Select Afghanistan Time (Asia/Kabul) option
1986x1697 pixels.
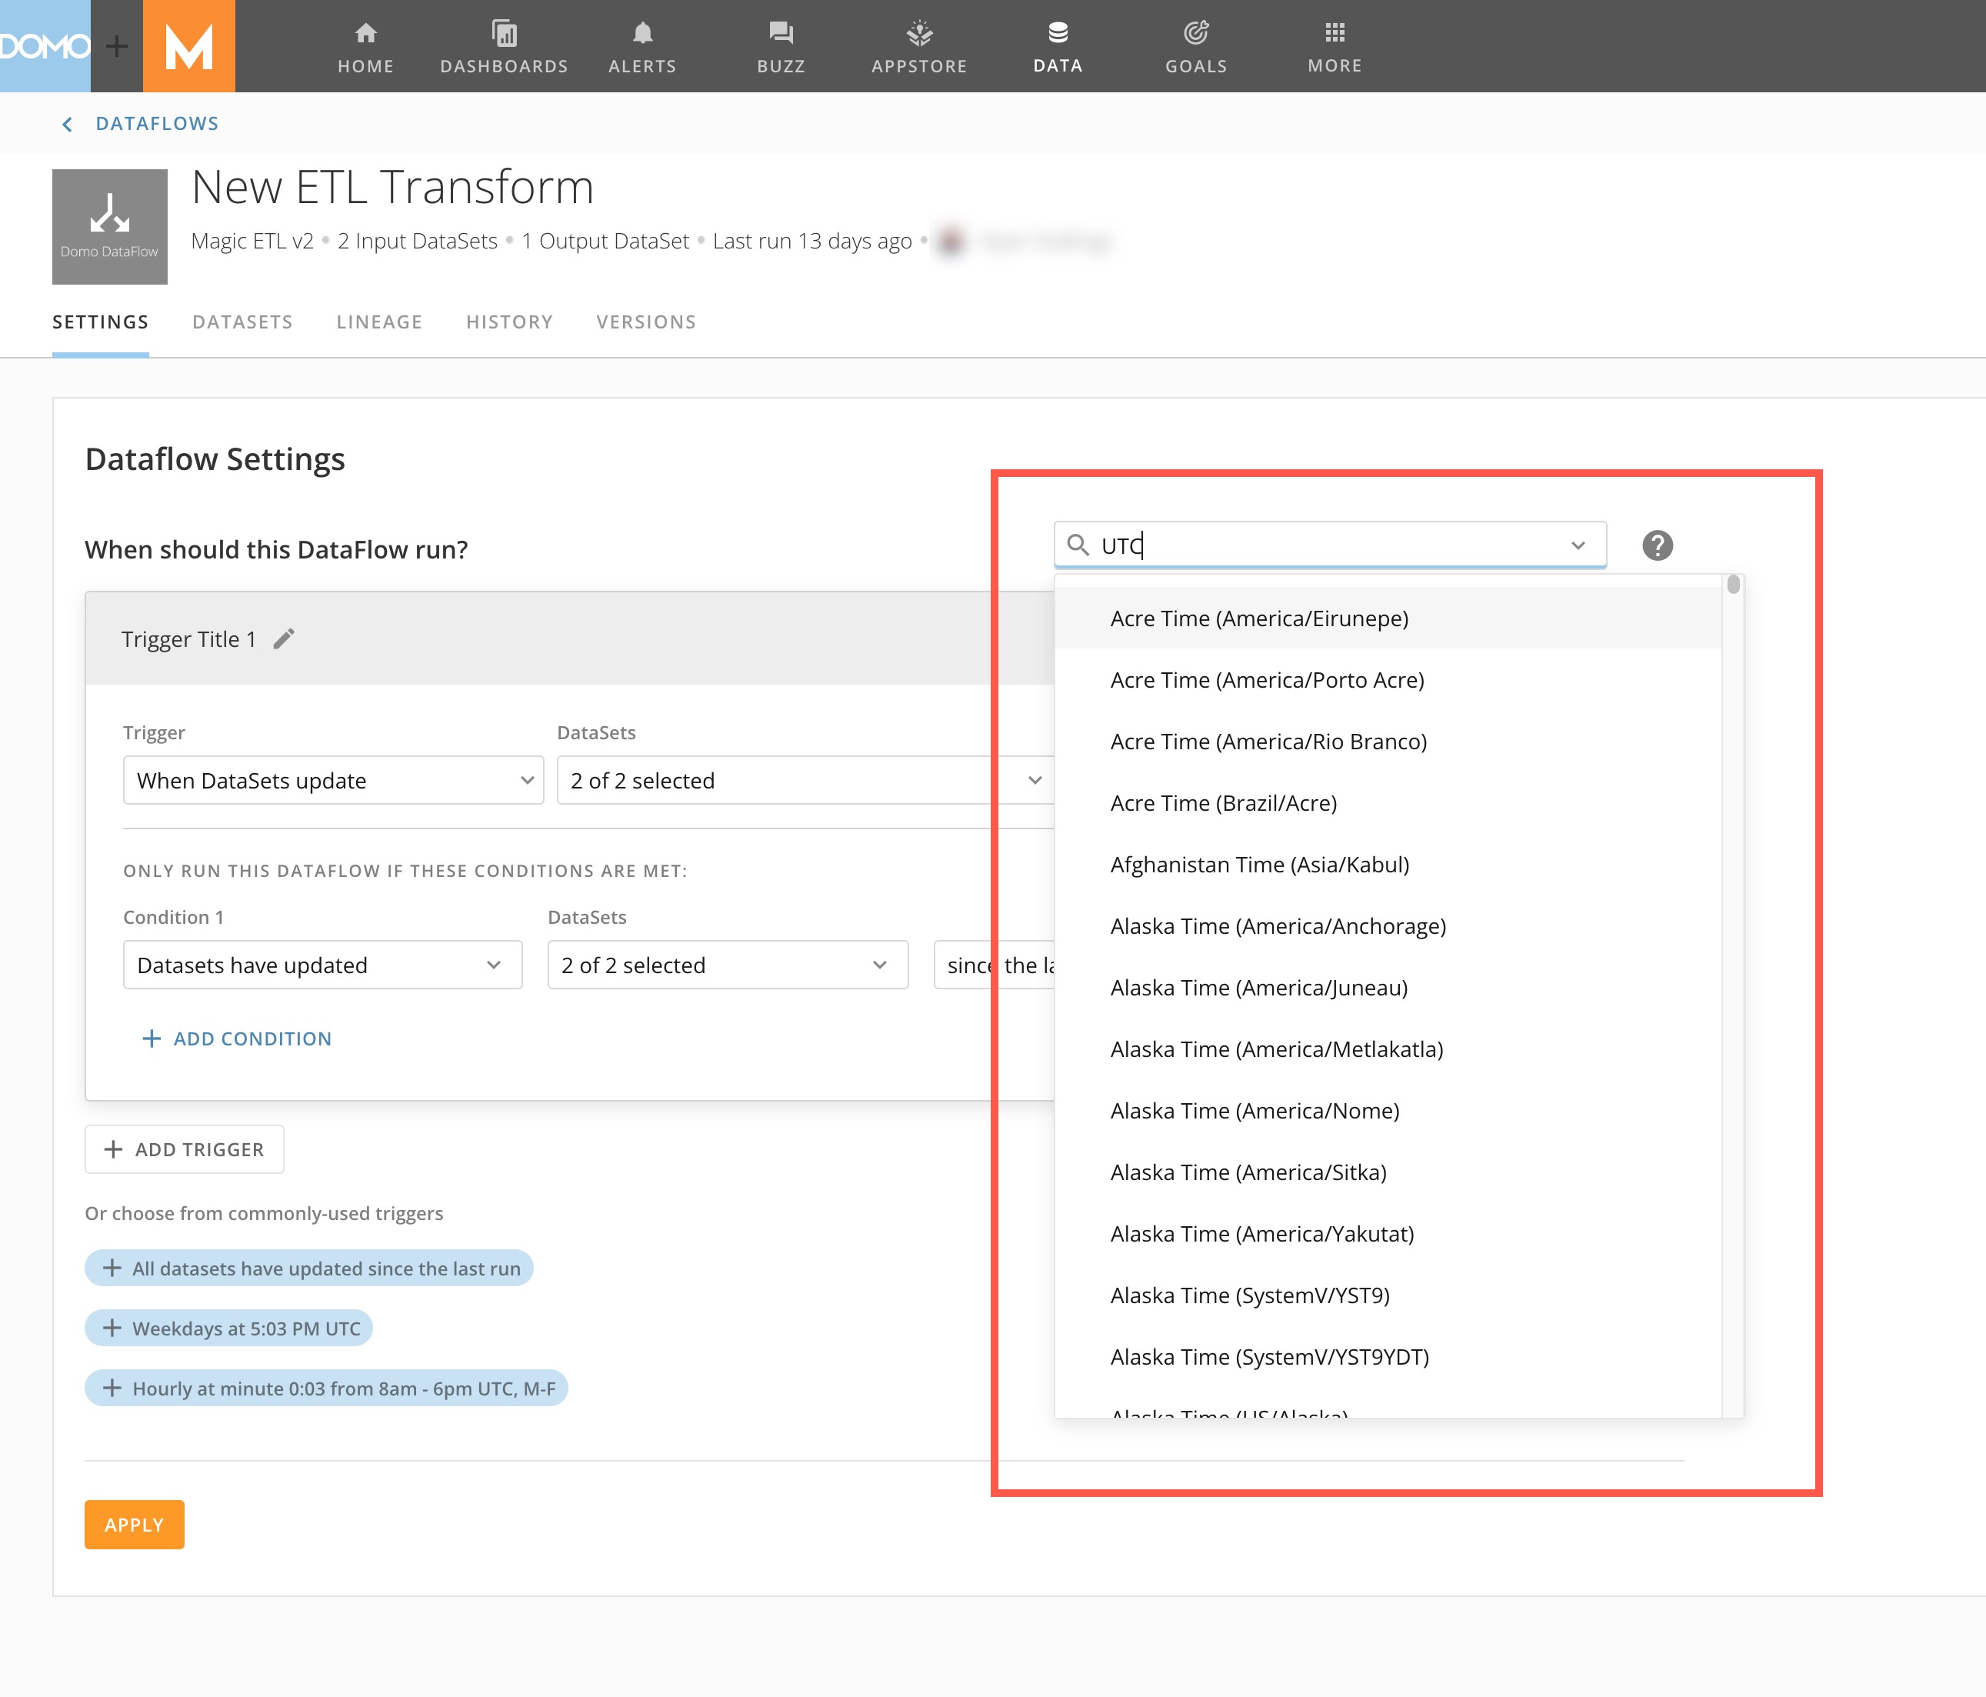click(1259, 865)
